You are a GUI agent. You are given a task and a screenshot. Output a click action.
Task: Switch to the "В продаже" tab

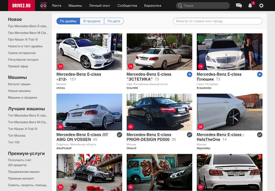92,21
